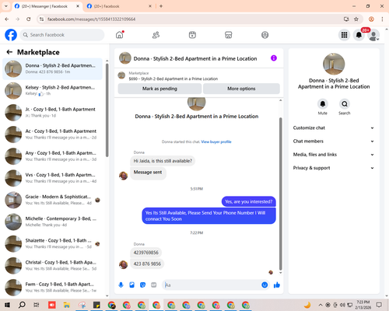Open the Marketplace storefront icon in navigation
Image resolution: width=389 pixels, height=311 pixels.
229,35
